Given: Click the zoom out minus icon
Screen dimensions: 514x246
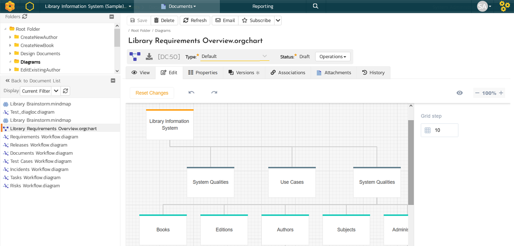Looking at the screenshot, I should 477,93.
